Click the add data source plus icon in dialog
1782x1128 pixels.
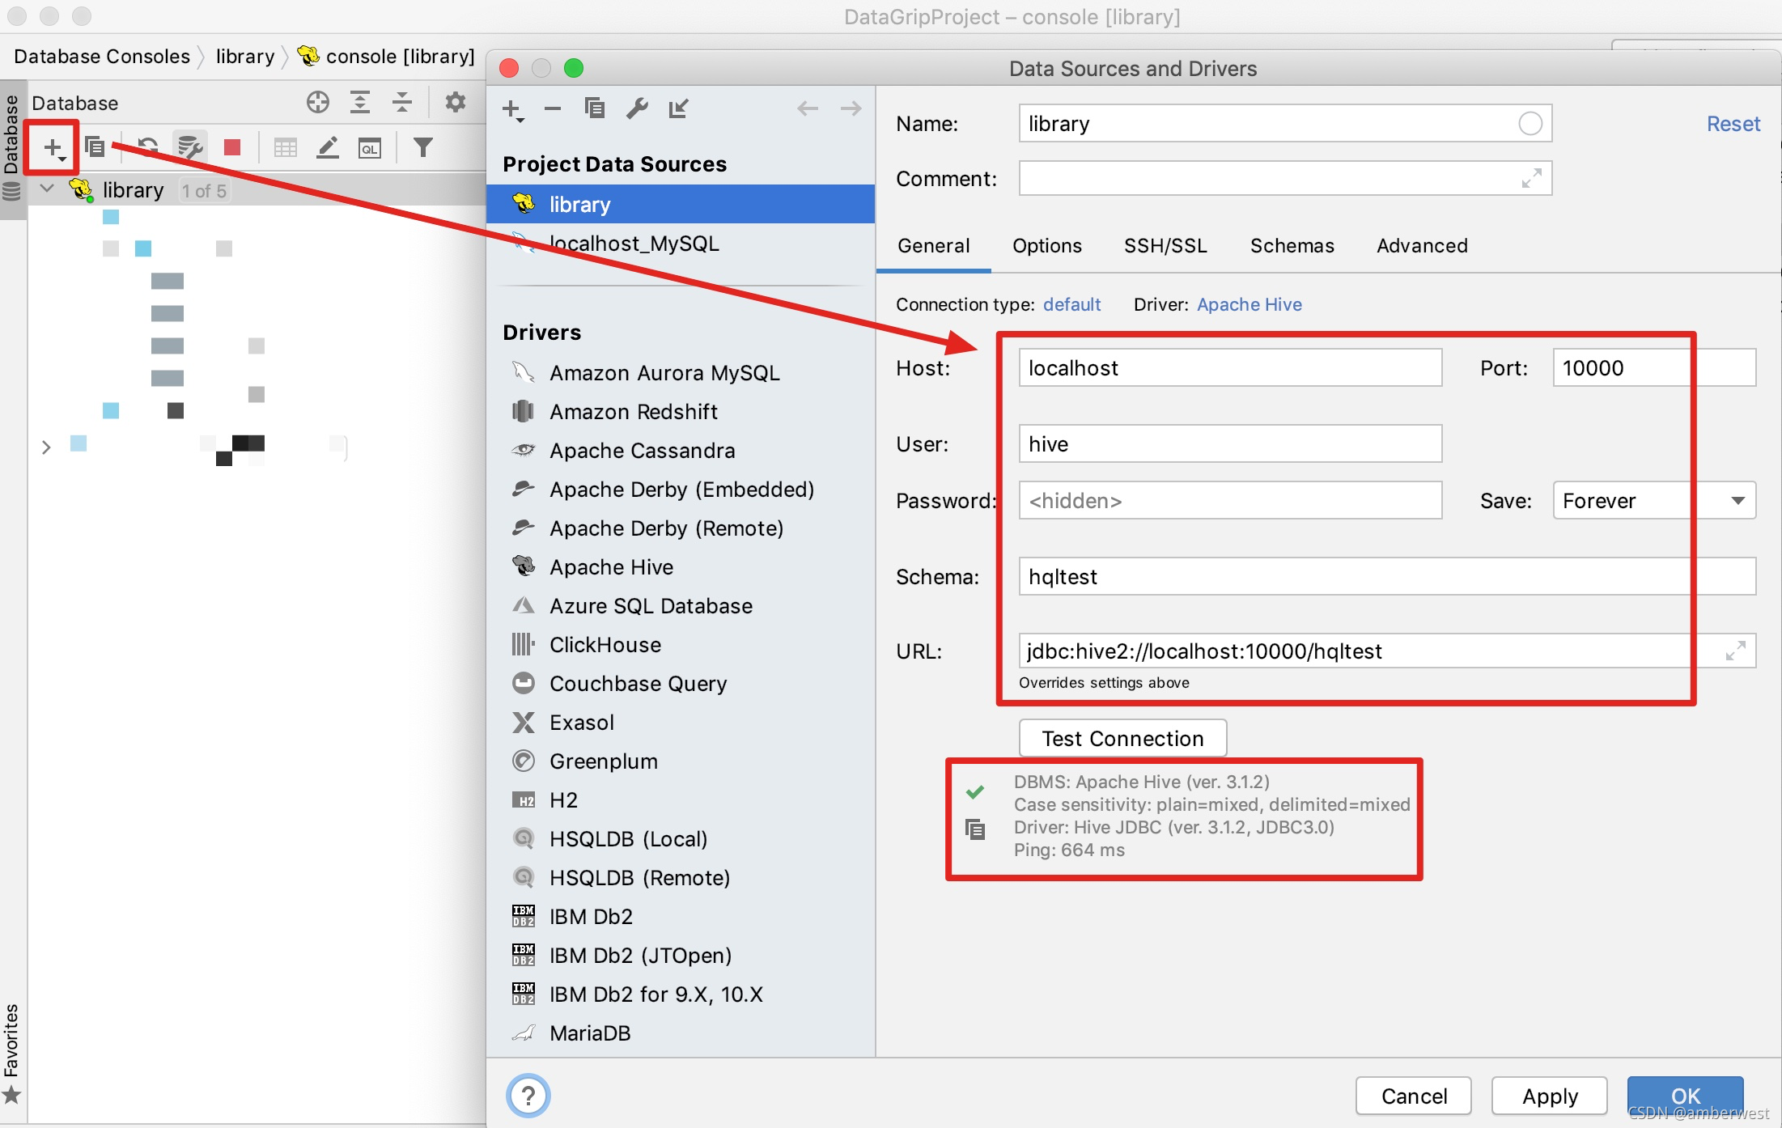pos(512,108)
